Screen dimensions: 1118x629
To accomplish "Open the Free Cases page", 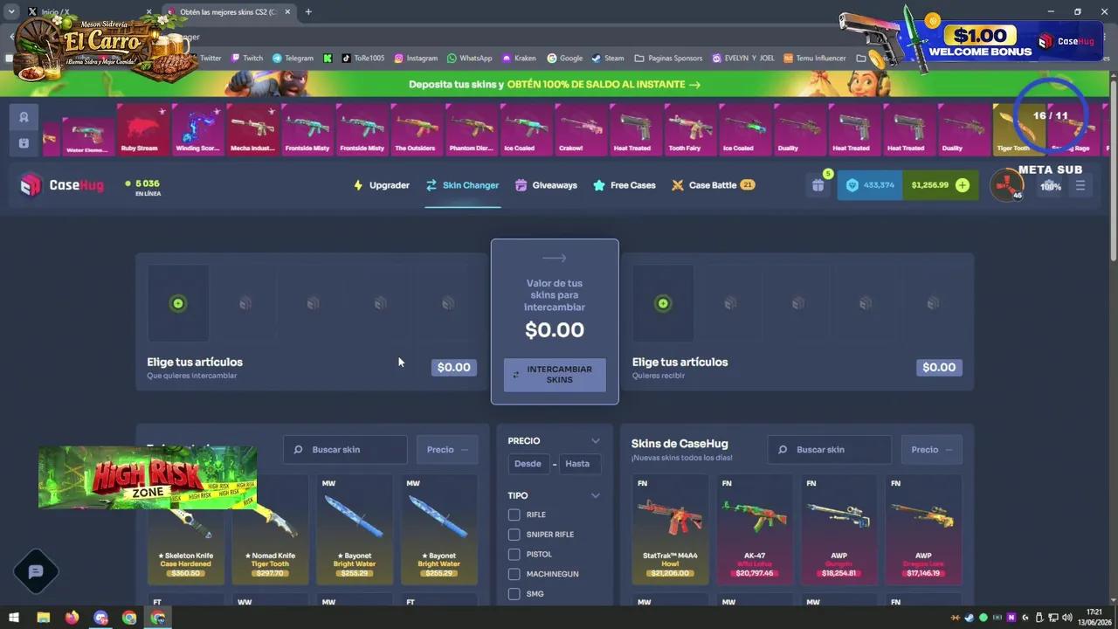I will [x=624, y=185].
